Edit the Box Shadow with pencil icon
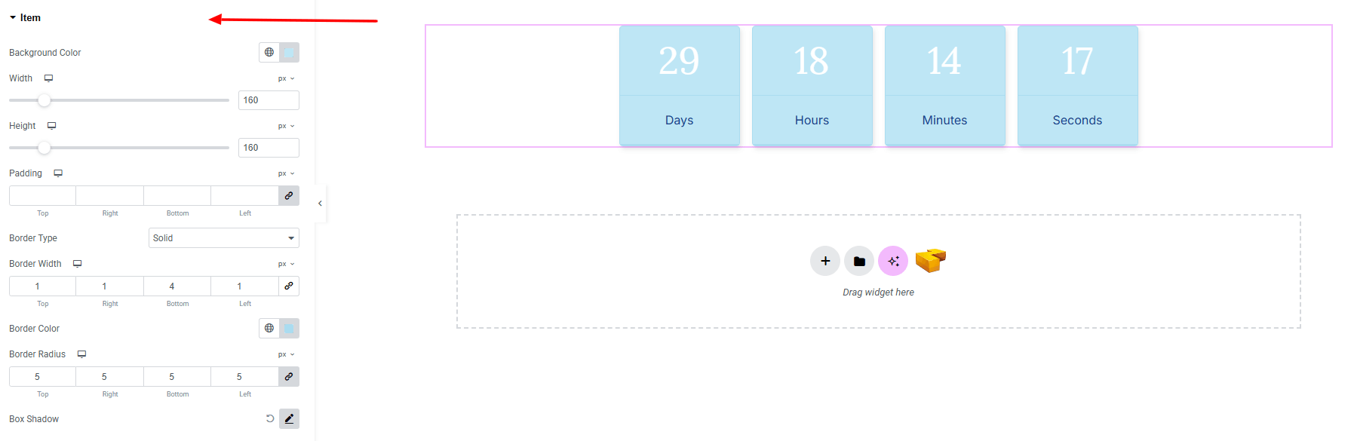This screenshot has height=441, width=1354. [289, 419]
